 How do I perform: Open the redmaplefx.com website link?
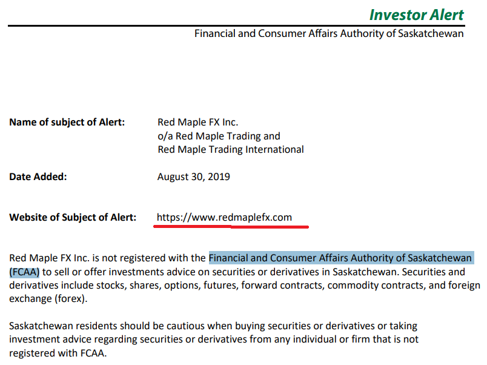[x=224, y=217]
